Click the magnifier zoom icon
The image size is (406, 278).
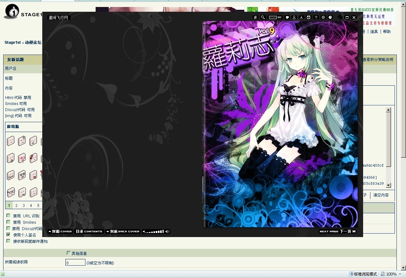[x=263, y=17]
